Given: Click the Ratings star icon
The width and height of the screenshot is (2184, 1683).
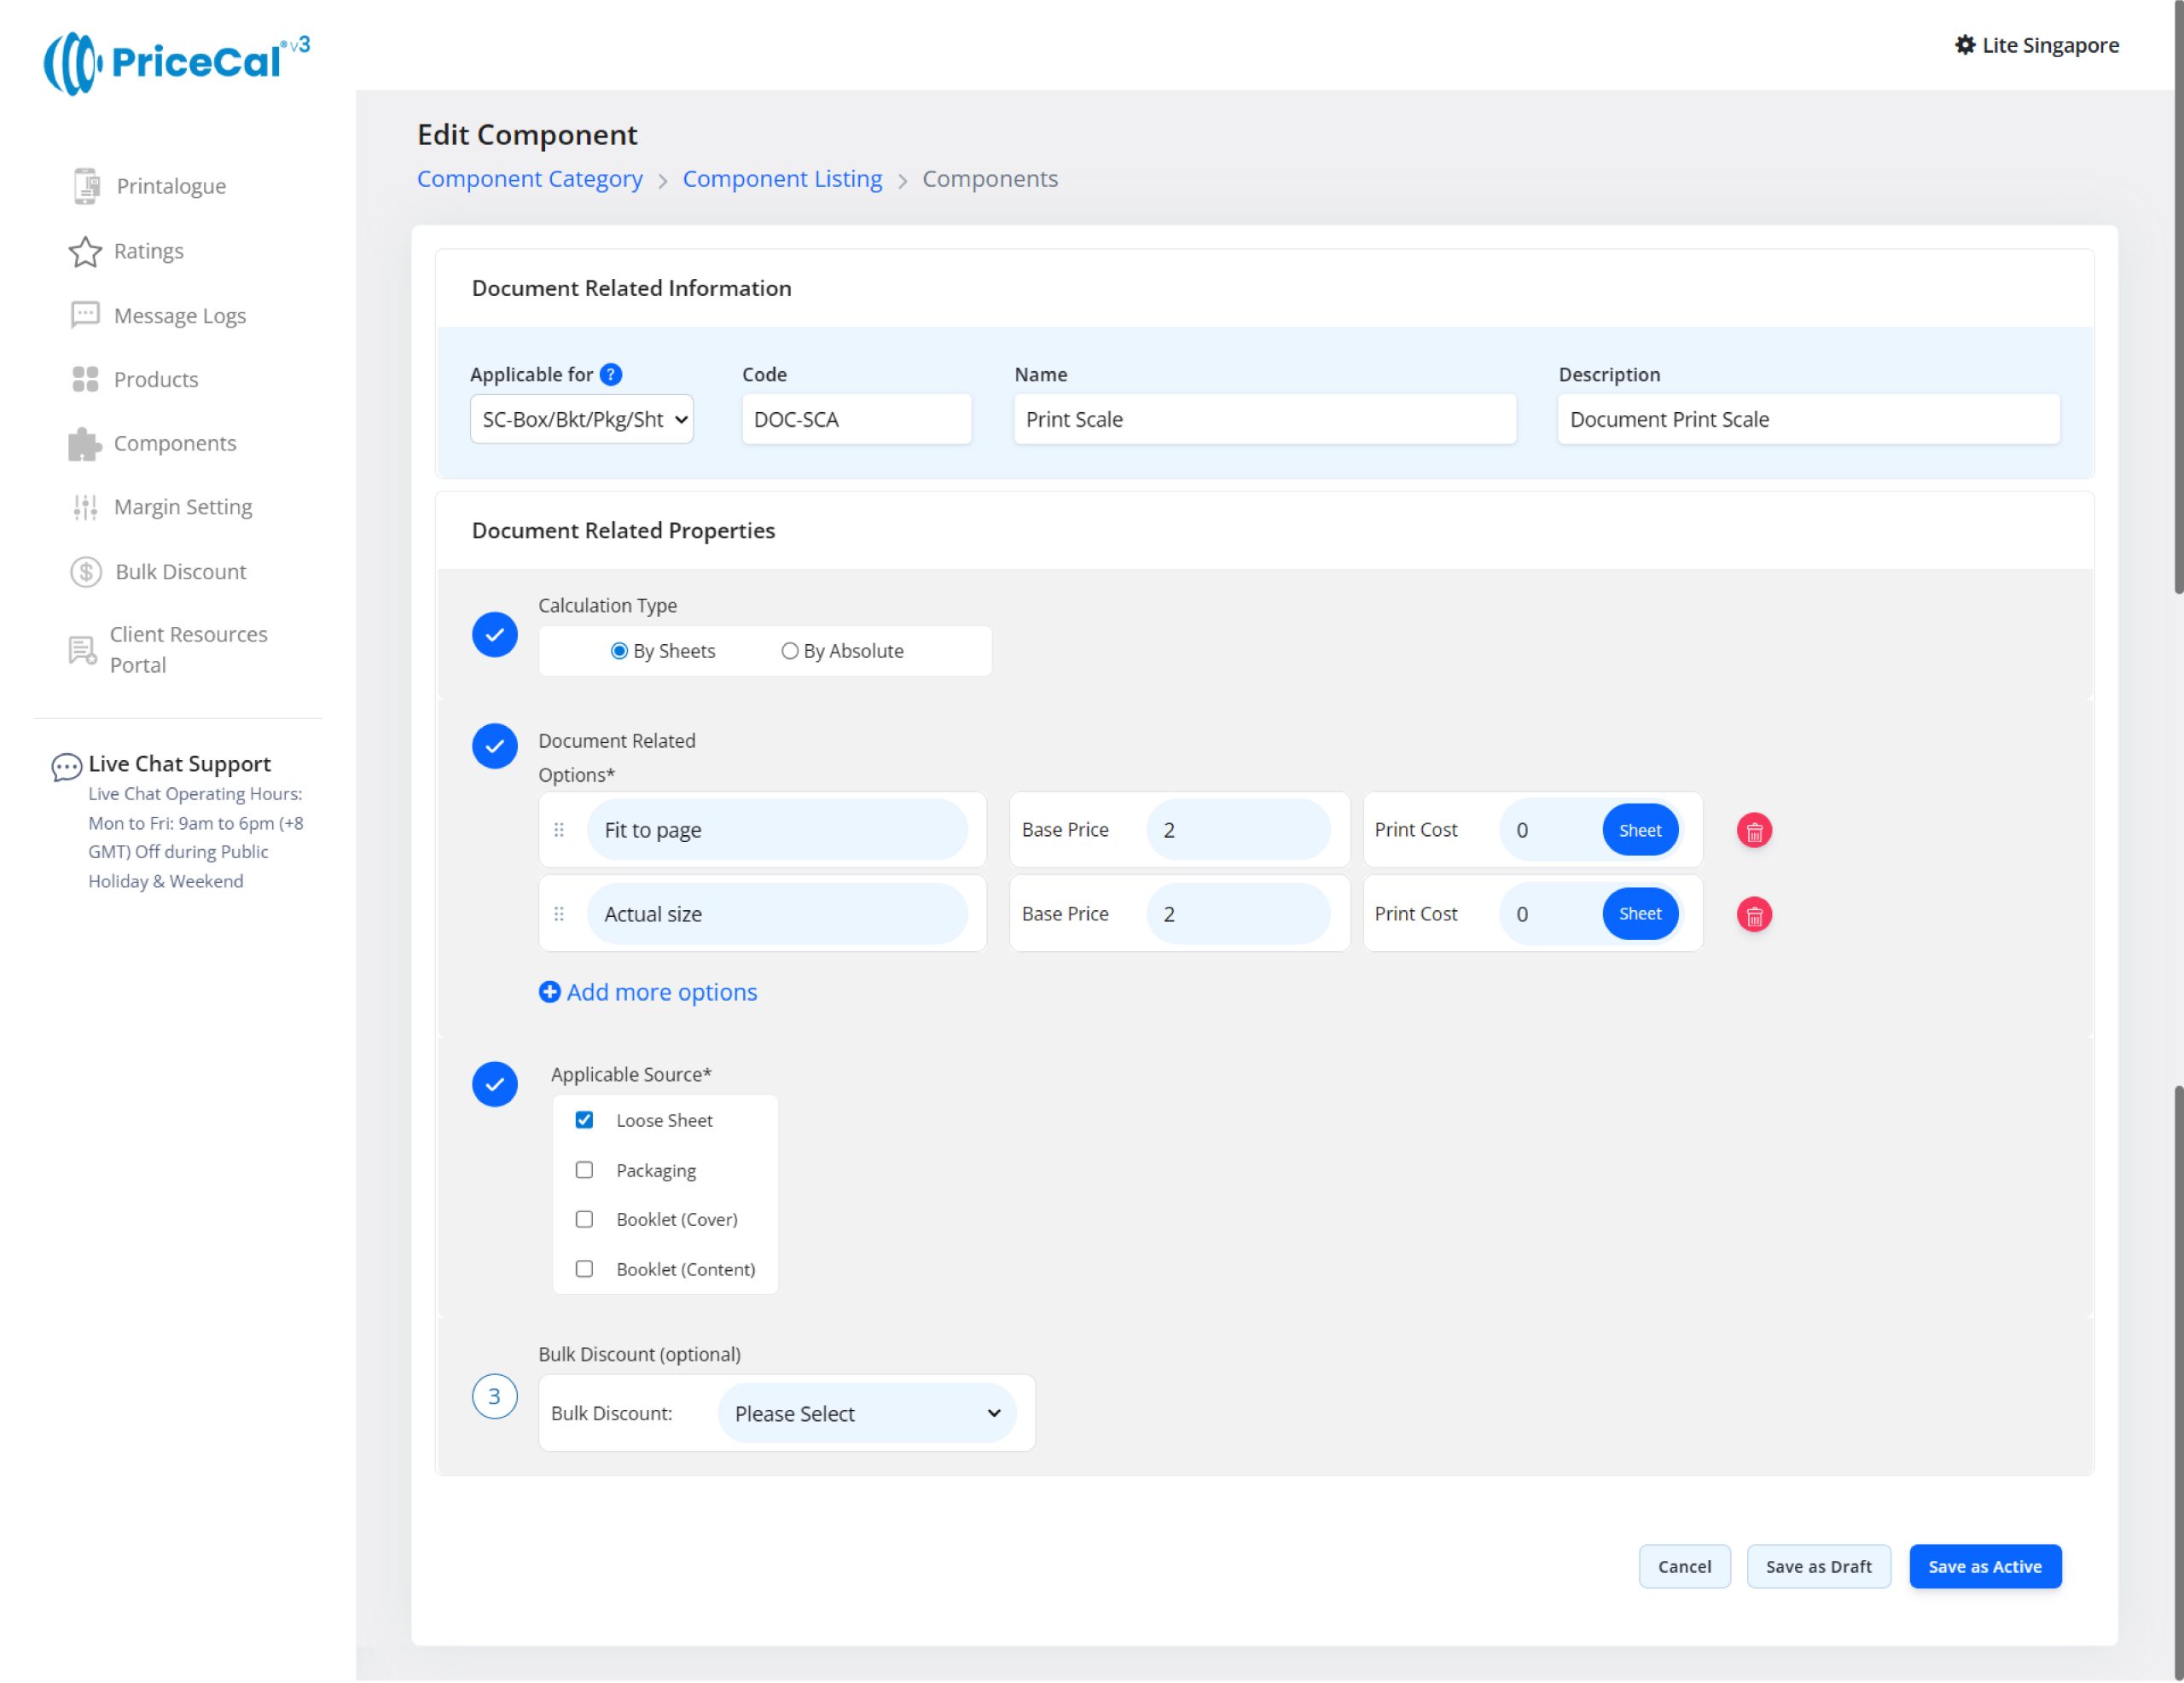Looking at the screenshot, I should (85, 251).
